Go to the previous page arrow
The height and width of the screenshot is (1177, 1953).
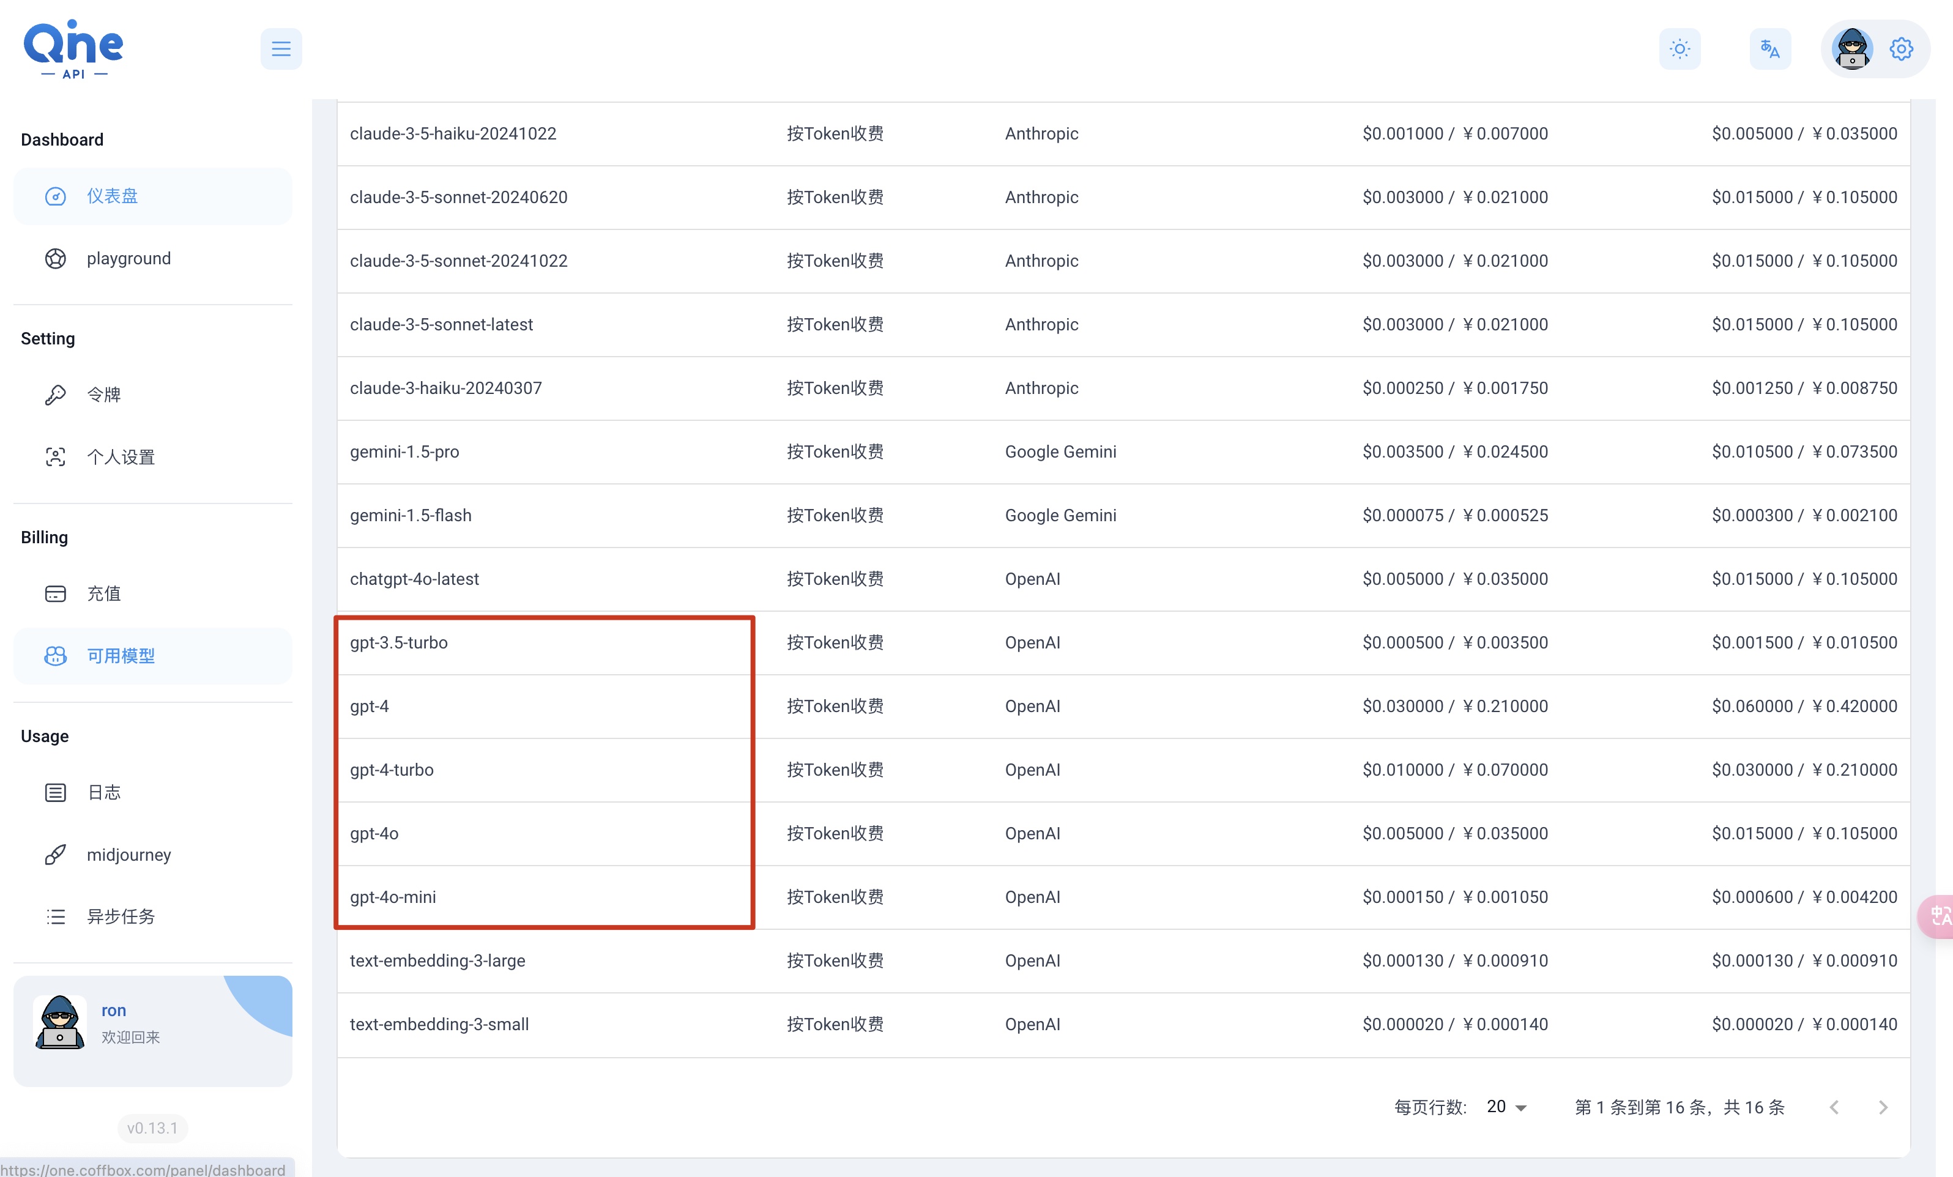[x=1834, y=1107]
